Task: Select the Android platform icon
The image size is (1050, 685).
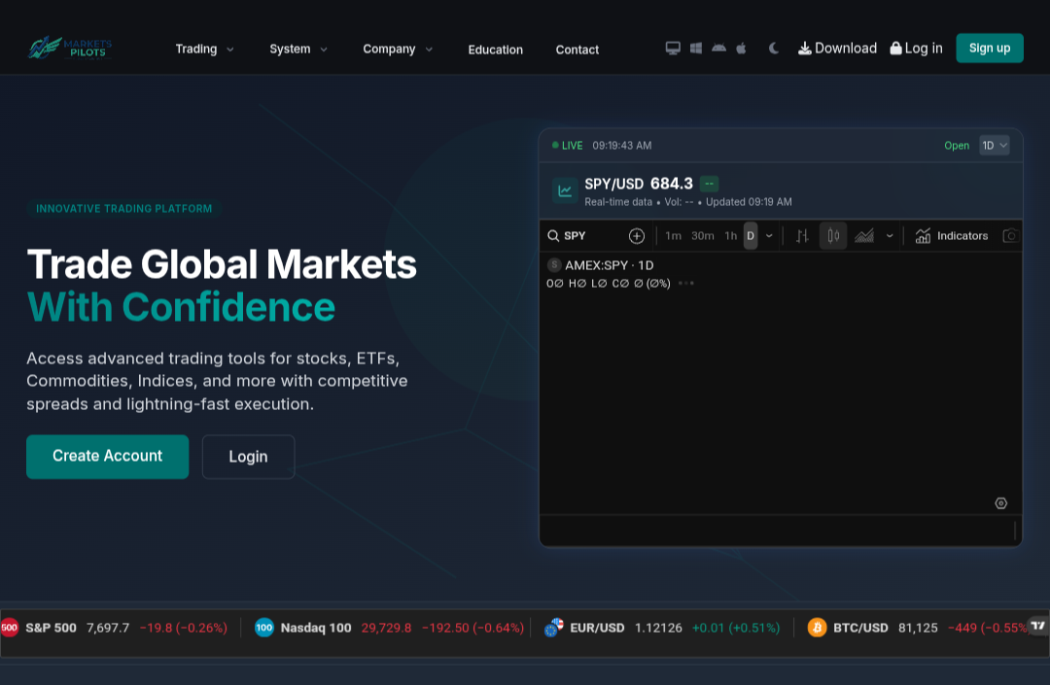Action: click(x=718, y=49)
